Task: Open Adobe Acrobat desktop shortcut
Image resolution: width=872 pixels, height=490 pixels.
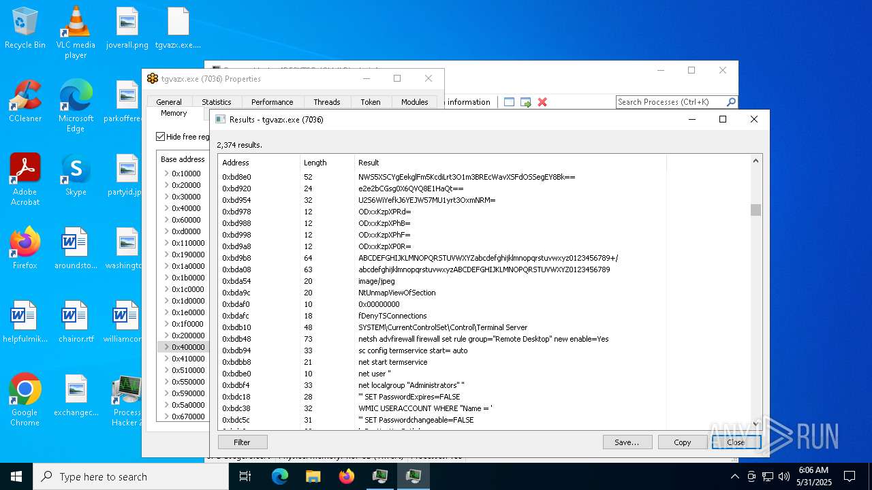Action: (25, 180)
